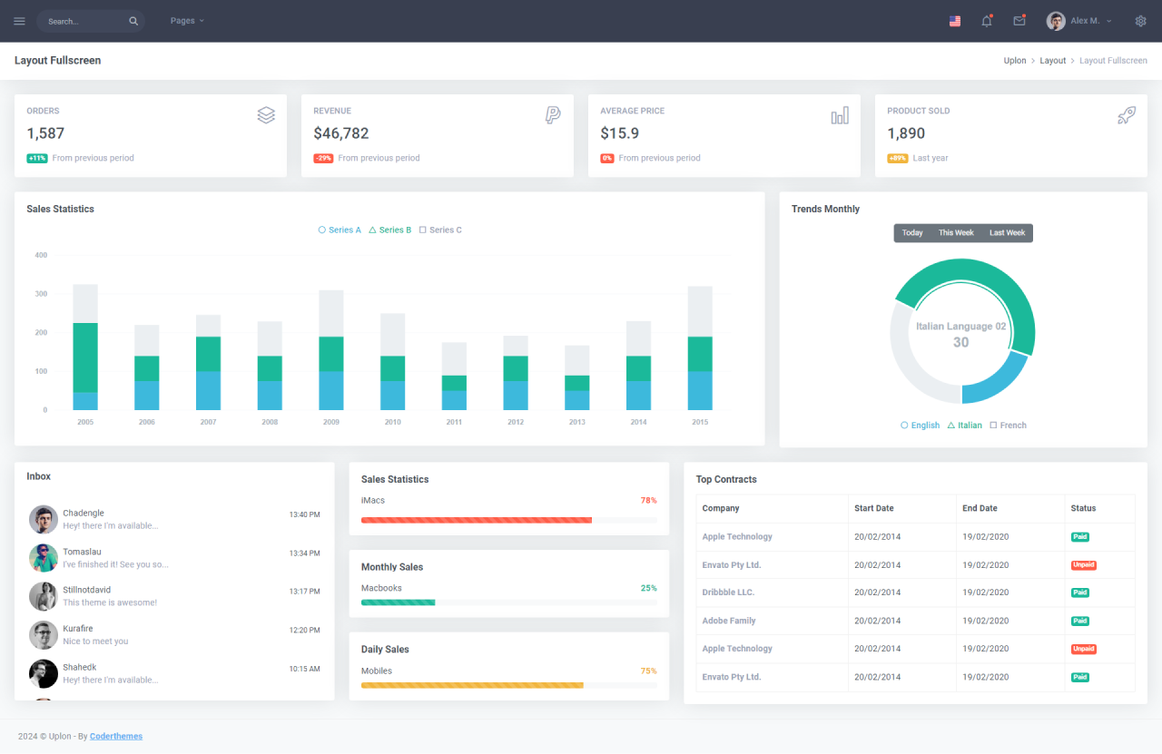1162x754 pixels.
Task: Click the search magnifier icon
Action: tap(133, 21)
